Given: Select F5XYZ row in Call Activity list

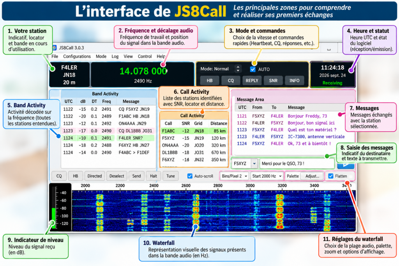Looking at the screenshot, I should [194, 138].
